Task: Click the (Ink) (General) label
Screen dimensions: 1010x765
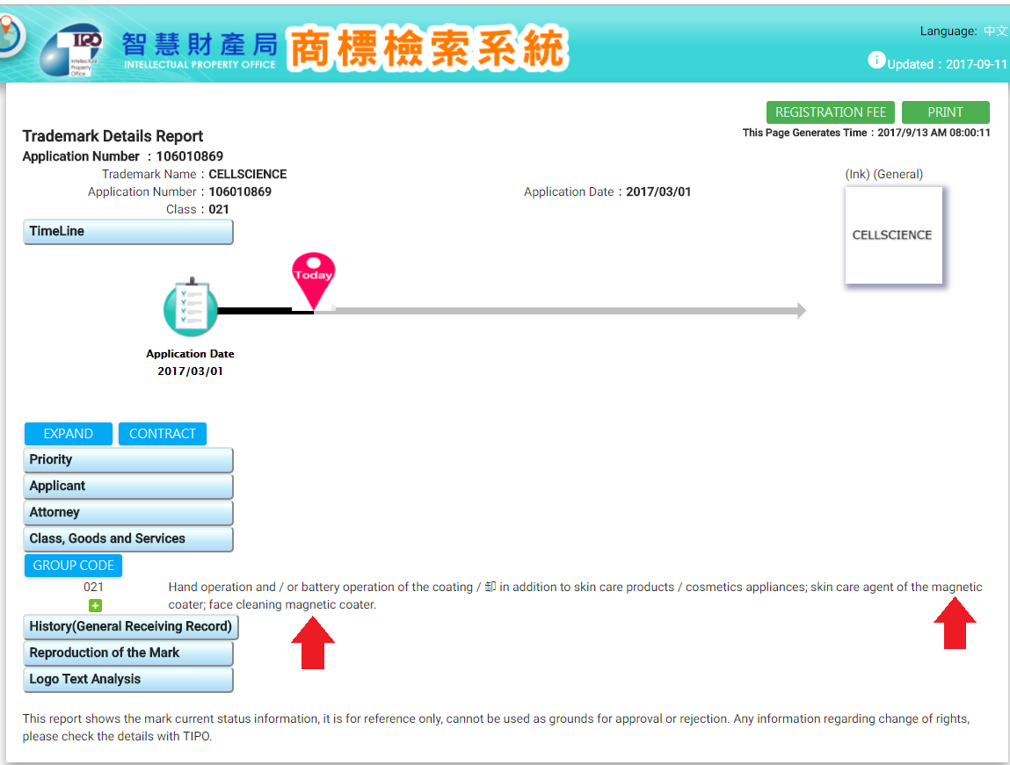Action: (x=883, y=175)
